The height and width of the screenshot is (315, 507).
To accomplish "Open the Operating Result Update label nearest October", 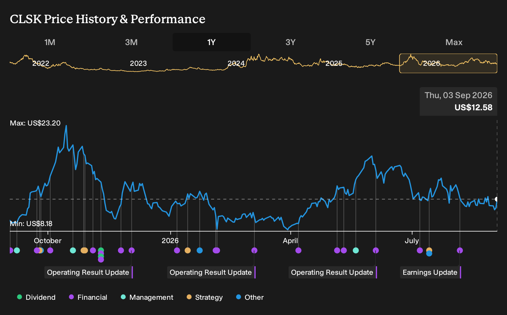I will tap(88, 272).
